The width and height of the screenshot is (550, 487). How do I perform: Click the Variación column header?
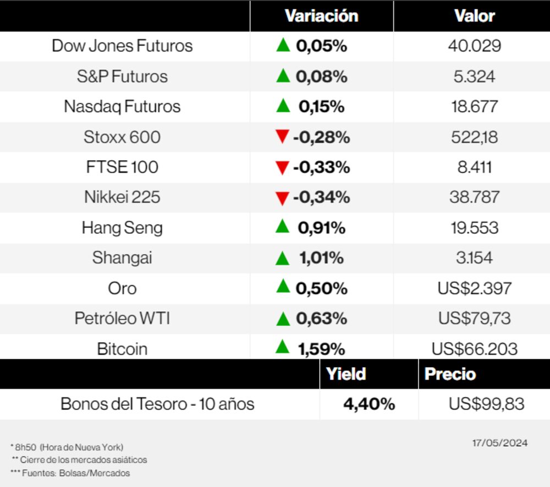point(321,16)
